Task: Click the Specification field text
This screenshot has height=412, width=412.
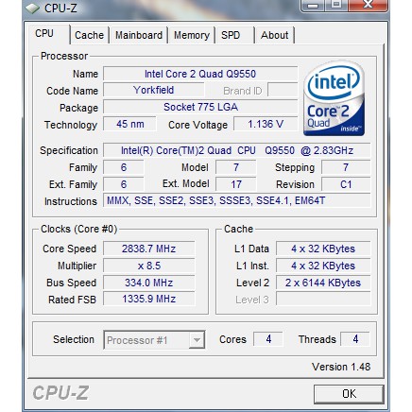Action: point(237,150)
